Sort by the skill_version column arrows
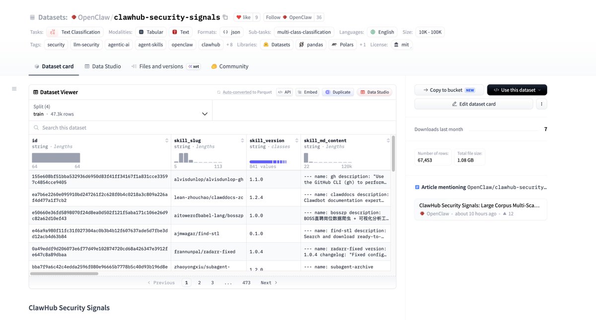 (296, 141)
